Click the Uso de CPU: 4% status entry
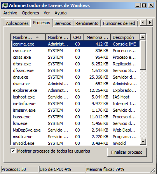This screenshot has height=174, width=157. point(62,169)
